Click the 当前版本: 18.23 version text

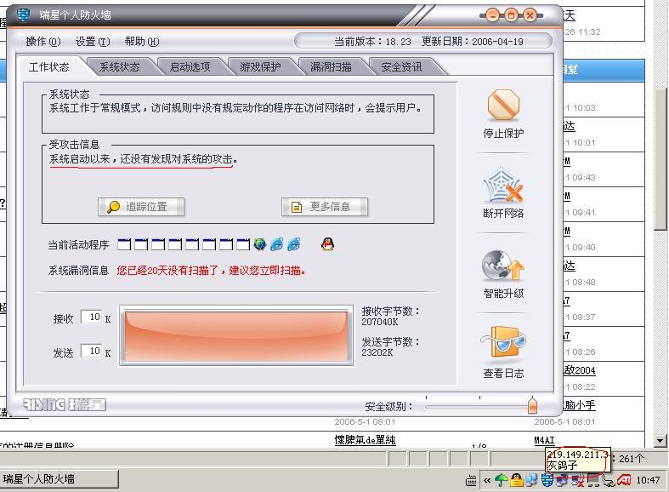(x=372, y=42)
